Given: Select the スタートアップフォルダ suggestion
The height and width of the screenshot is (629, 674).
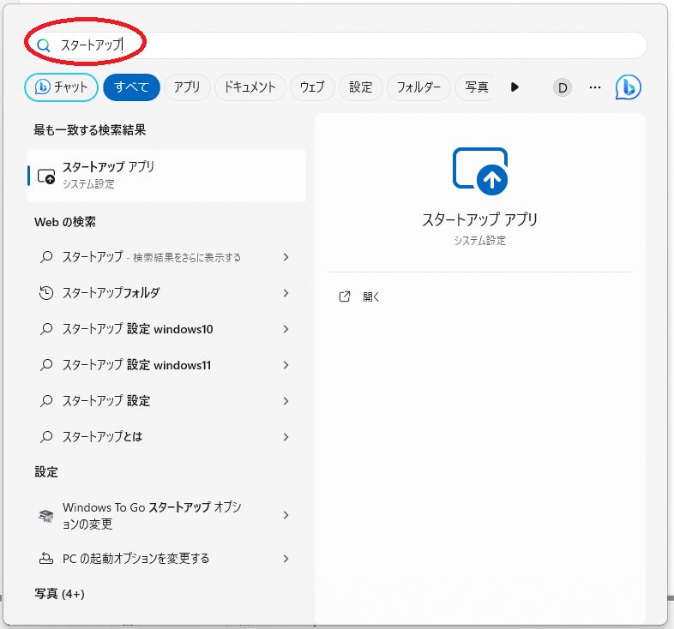Looking at the screenshot, I should point(166,293).
